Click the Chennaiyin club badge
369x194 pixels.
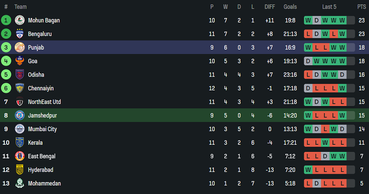(20, 88)
